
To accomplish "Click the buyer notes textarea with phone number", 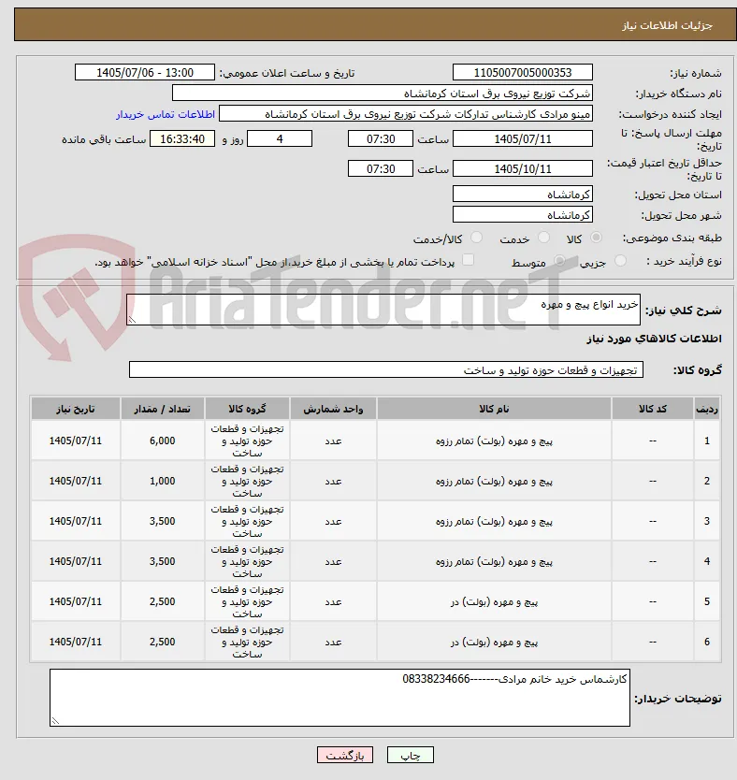I will point(340,698).
